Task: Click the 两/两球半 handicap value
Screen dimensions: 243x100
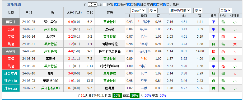Action: click(x=144, y=52)
